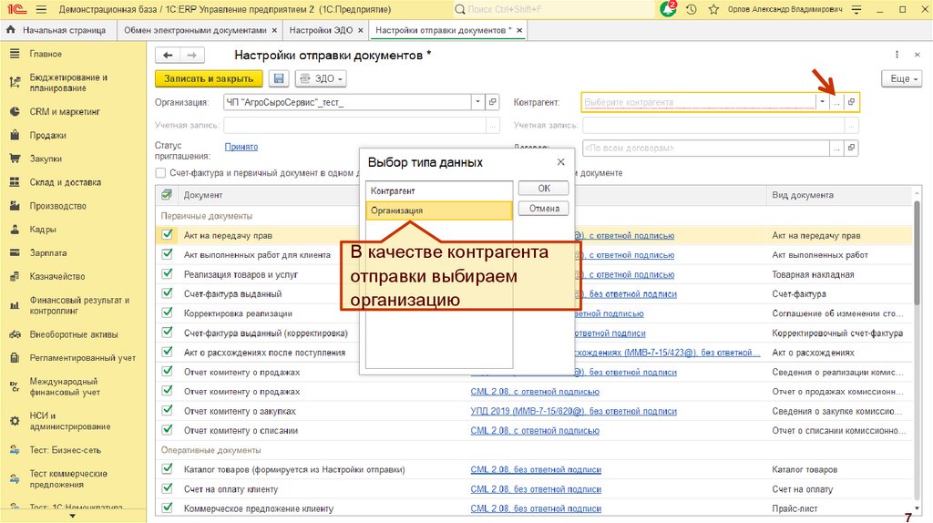933x523 pixels.
Task: Click OK in the data type dialog
Action: coord(543,189)
